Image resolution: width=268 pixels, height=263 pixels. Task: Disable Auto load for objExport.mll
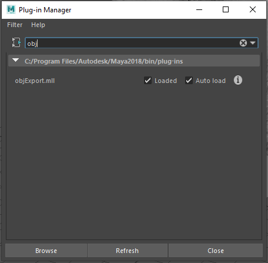click(x=189, y=81)
